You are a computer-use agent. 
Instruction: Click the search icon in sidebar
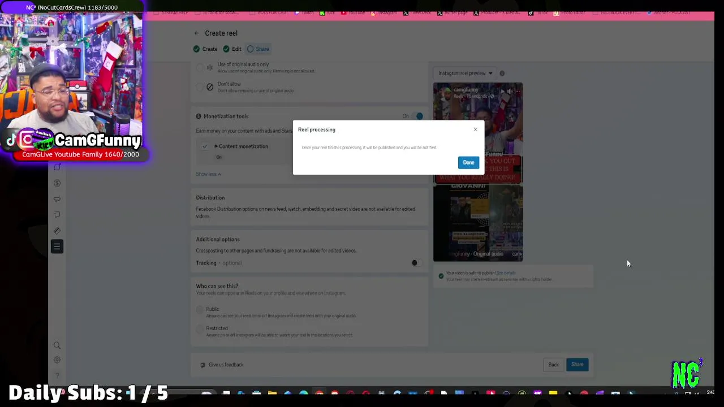(57, 345)
